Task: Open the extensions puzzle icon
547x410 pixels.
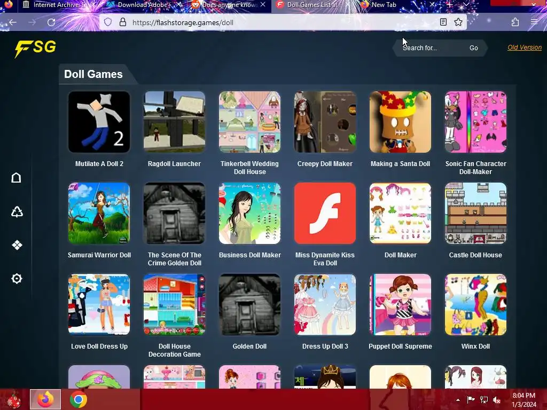Action: pyautogui.click(x=515, y=22)
